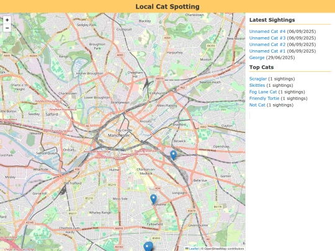Select the map marker at Rusholme
335x251 pixels.
[153, 200]
